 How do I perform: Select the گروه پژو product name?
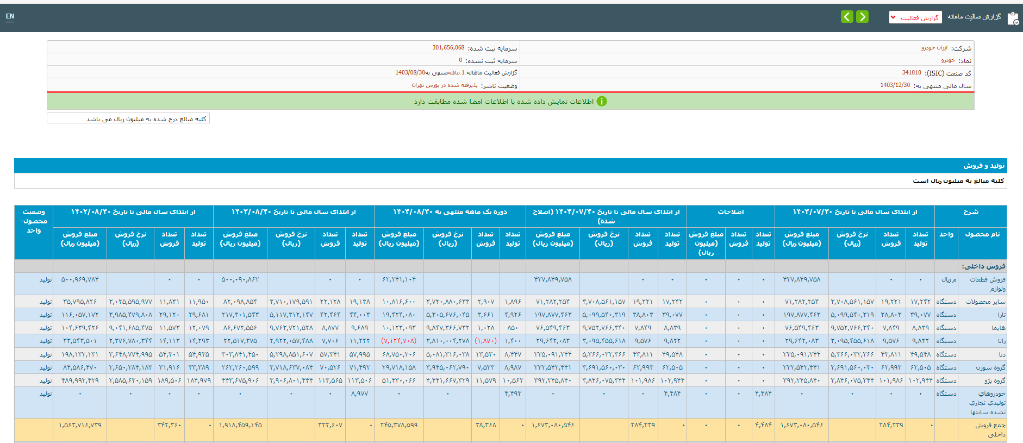coord(995,380)
